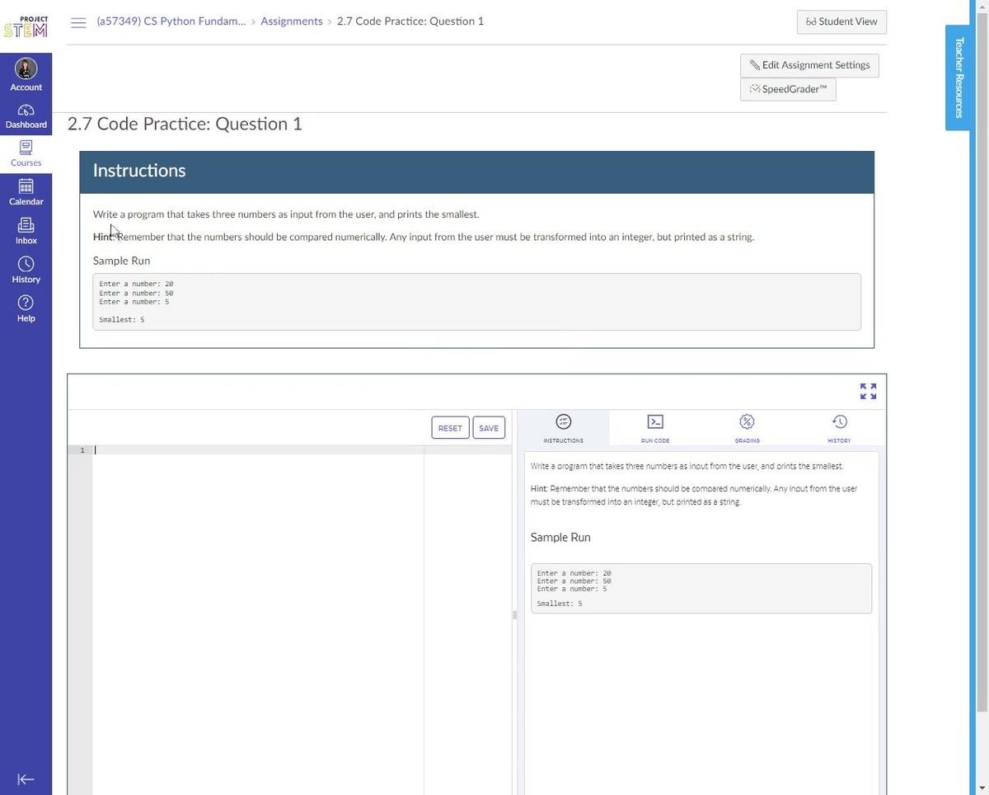989x795 pixels.
Task: Switch to the Grading tab
Action: (x=747, y=428)
